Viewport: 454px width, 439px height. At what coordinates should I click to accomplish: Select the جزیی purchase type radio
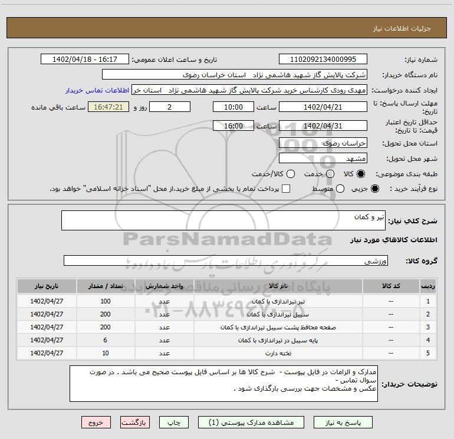(374, 189)
